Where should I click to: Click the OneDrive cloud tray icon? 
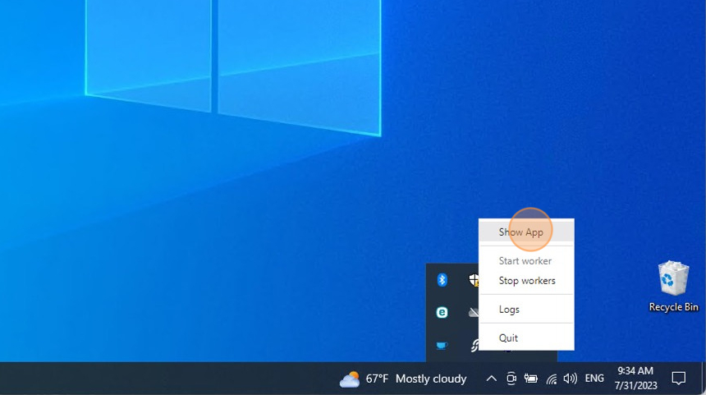(x=474, y=312)
